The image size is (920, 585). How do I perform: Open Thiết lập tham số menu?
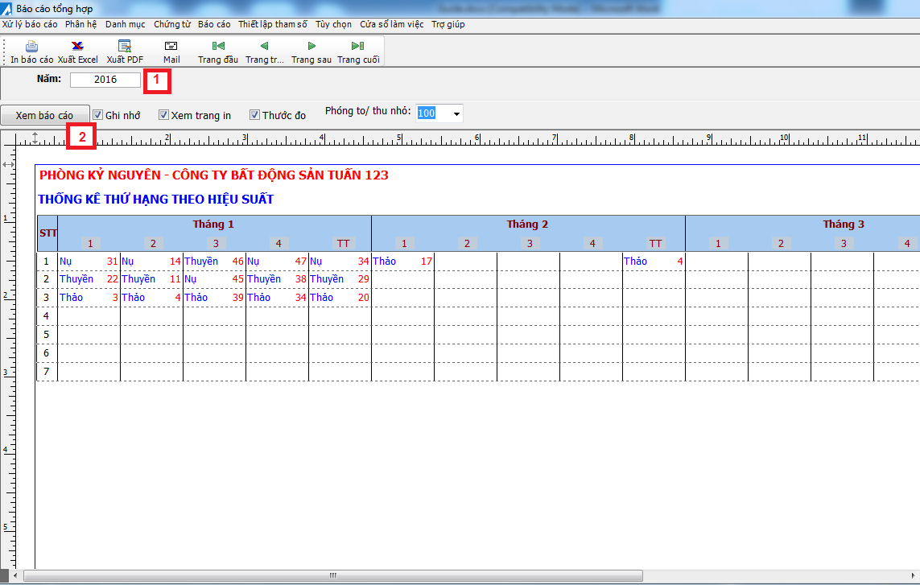tap(273, 24)
